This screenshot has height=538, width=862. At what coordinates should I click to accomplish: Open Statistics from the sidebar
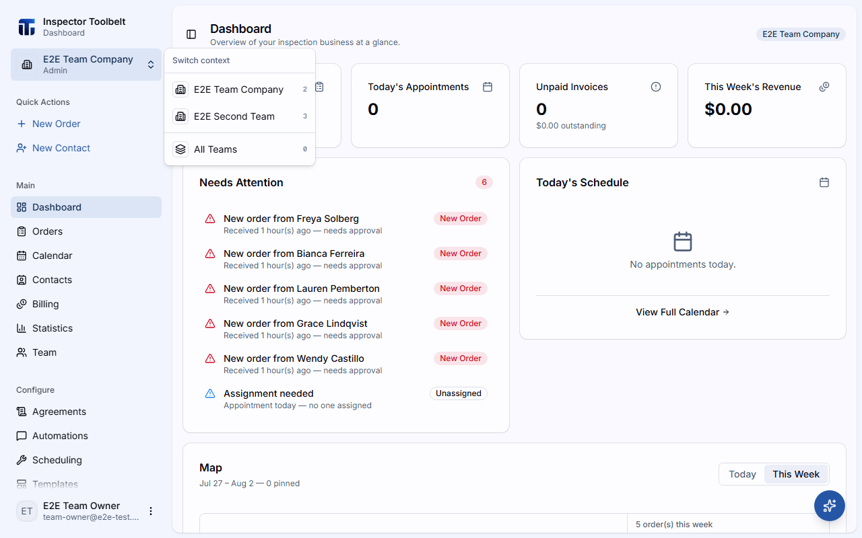[86, 328]
